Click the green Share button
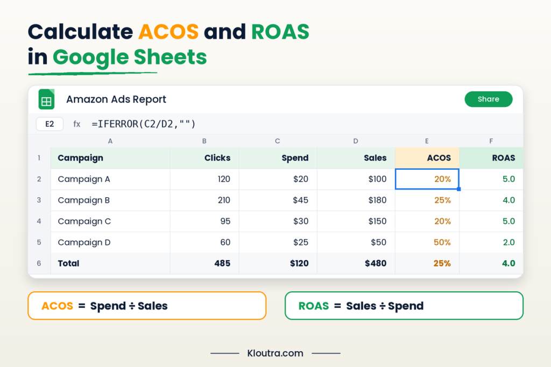 (x=489, y=99)
